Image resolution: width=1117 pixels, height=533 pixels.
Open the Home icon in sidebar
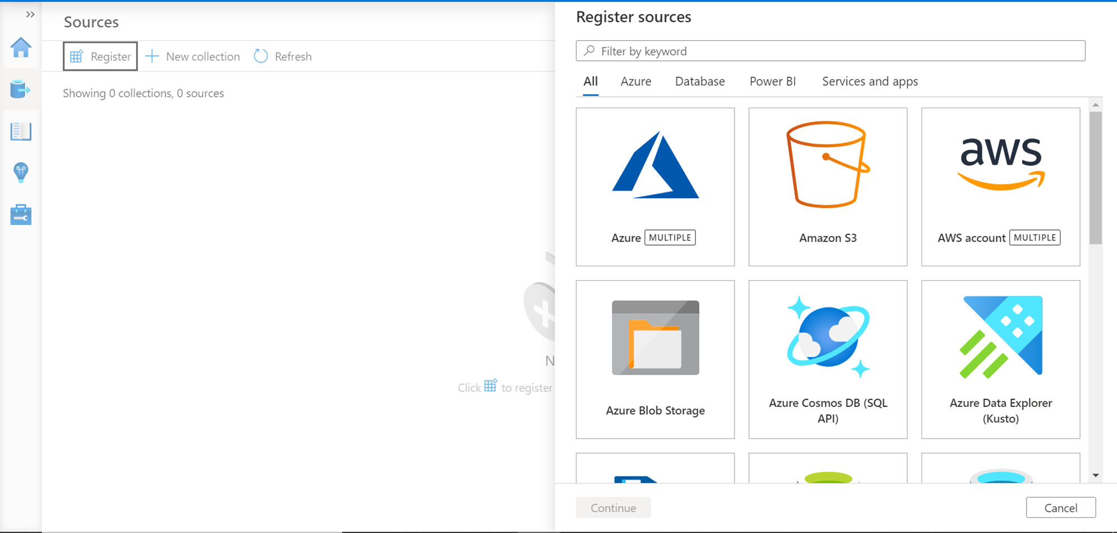point(21,48)
